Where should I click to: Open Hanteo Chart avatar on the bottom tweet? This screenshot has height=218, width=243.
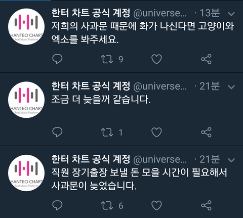coord(26,173)
